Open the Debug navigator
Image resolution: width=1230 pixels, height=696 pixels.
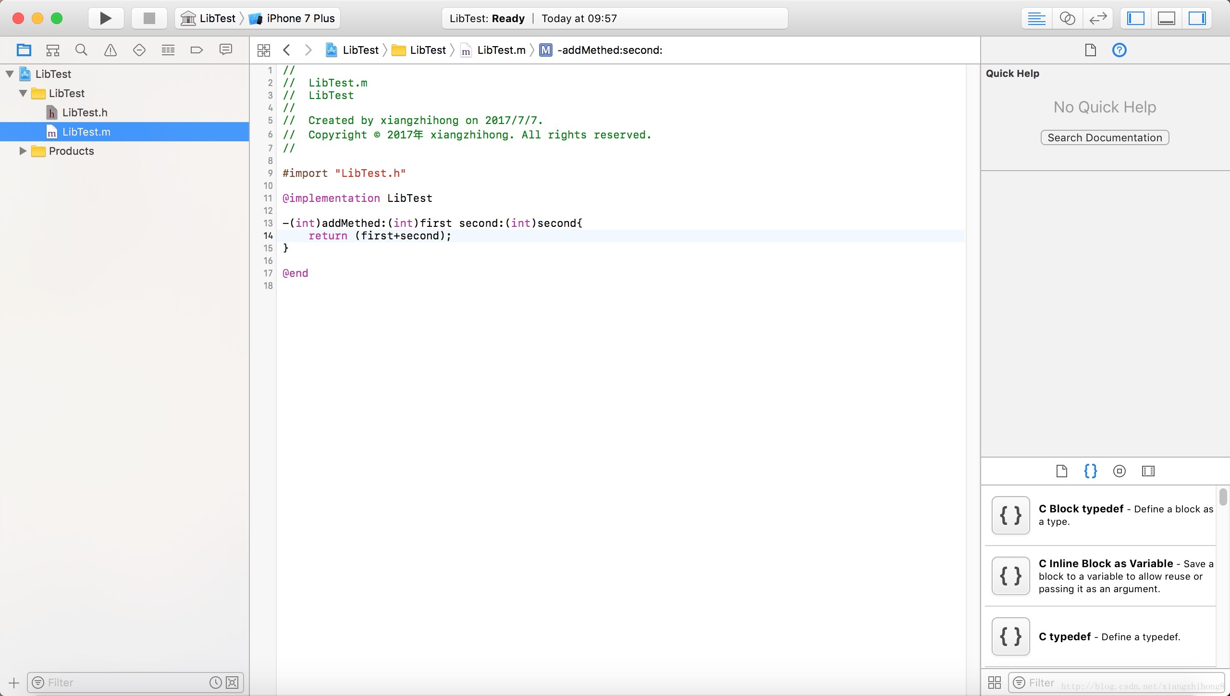[x=168, y=50]
